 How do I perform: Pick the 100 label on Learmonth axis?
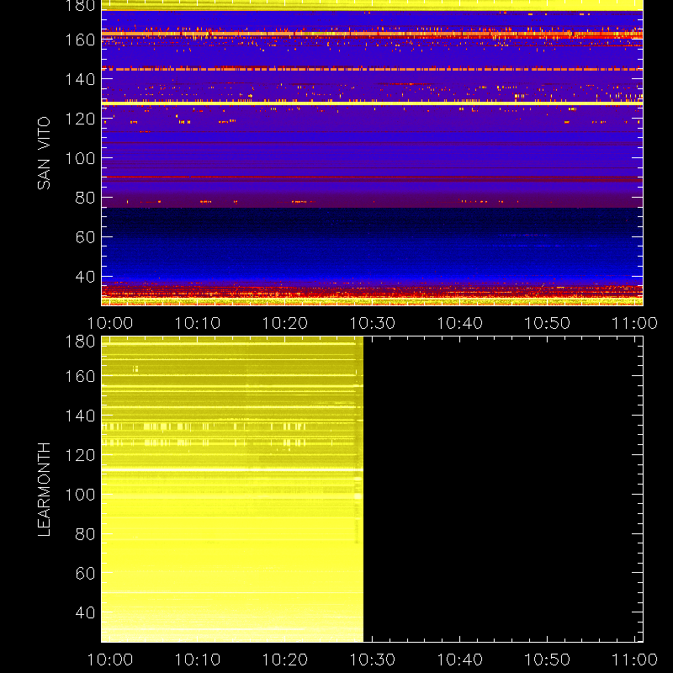point(80,495)
